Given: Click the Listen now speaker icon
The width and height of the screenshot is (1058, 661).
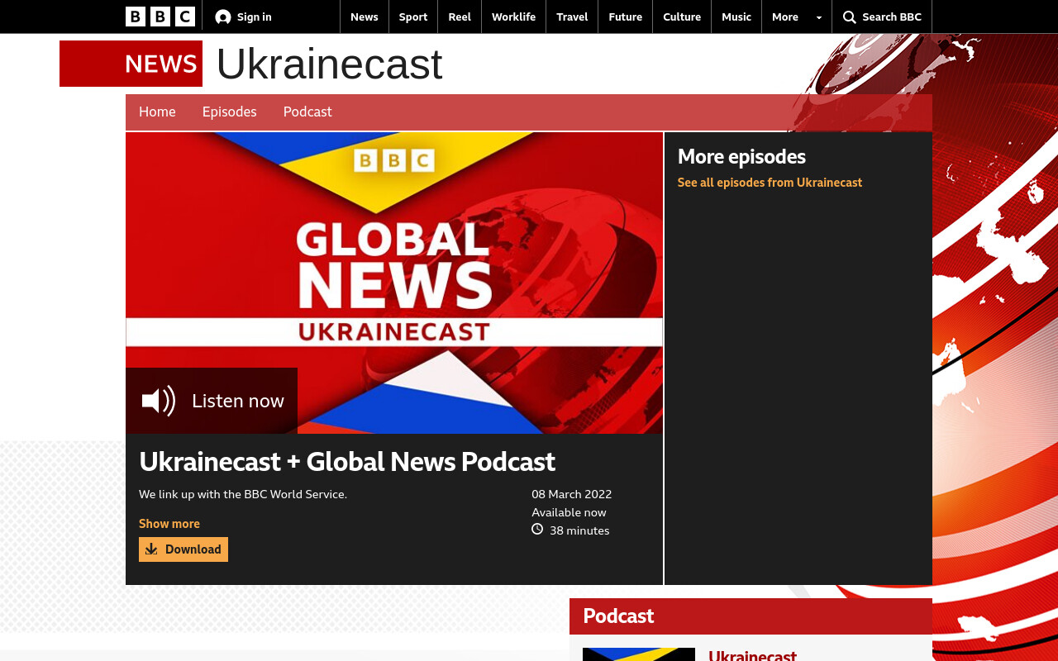Looking at the screenshot, I should click(159, 401).
